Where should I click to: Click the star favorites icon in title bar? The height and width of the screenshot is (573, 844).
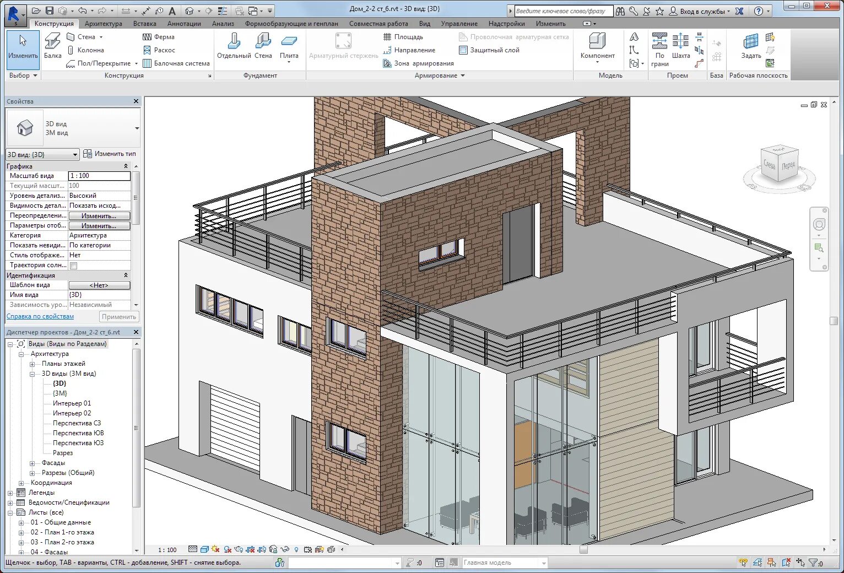click(659, 11)
